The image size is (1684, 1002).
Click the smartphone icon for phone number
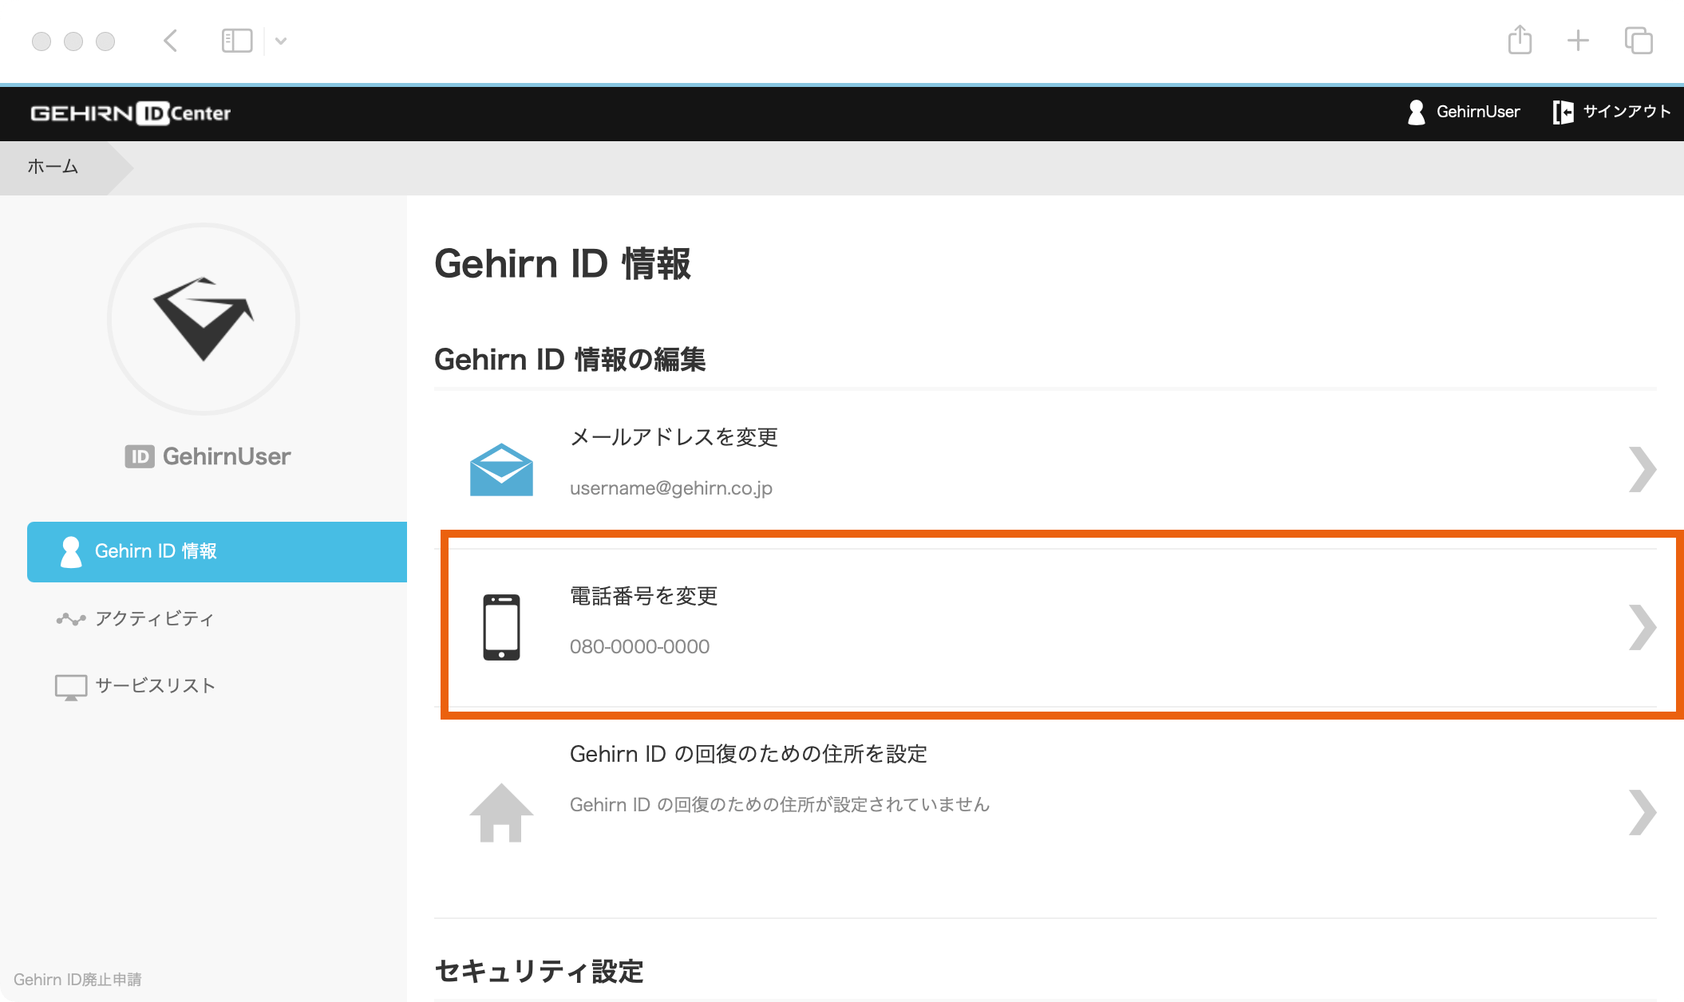point(501,627)
